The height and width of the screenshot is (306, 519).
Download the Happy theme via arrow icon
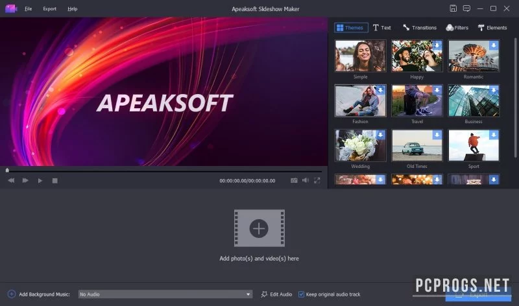click(437, 45)
